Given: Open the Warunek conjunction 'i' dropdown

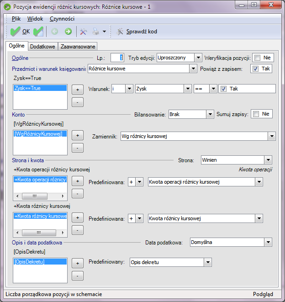Looking at the screenshot, I should pyautogui.click(x=129, y=89).
